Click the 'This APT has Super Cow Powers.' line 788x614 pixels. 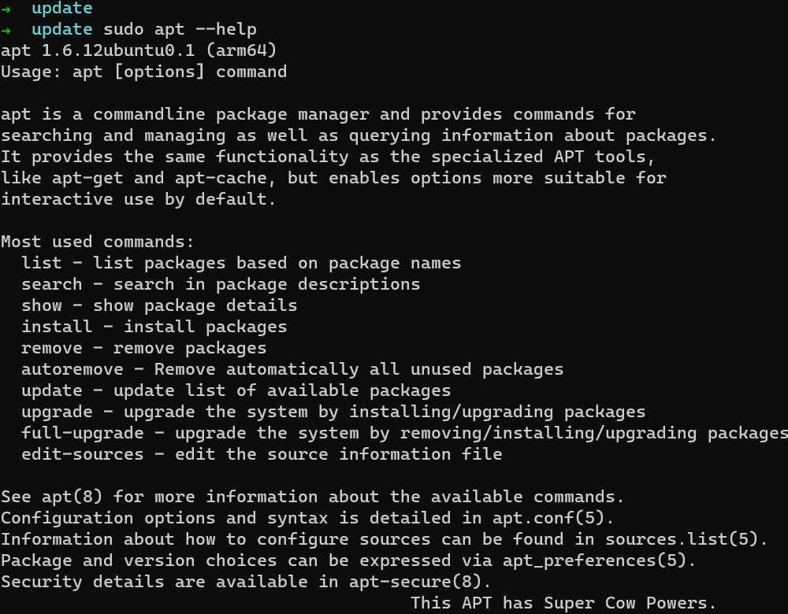point(563,603)
